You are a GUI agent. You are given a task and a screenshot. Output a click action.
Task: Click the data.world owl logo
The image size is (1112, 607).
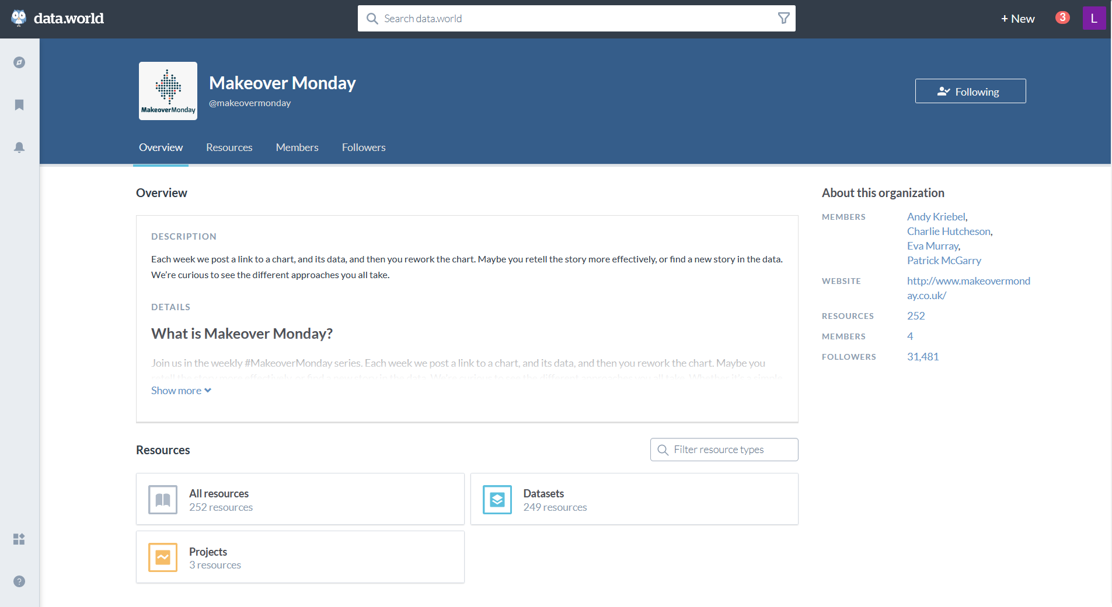[x=19, y=18]
